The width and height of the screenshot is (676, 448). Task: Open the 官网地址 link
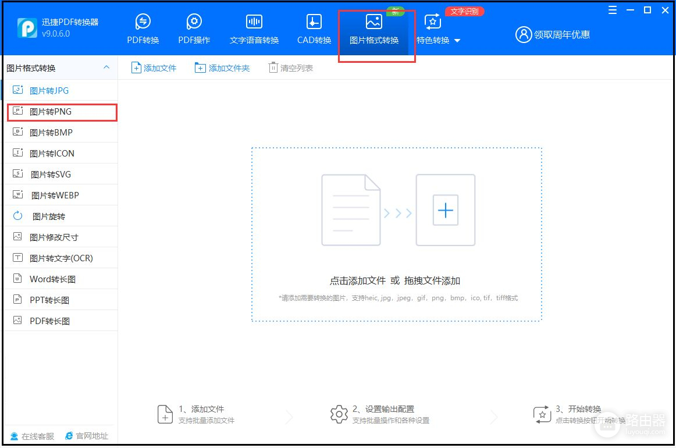(86, 436)
